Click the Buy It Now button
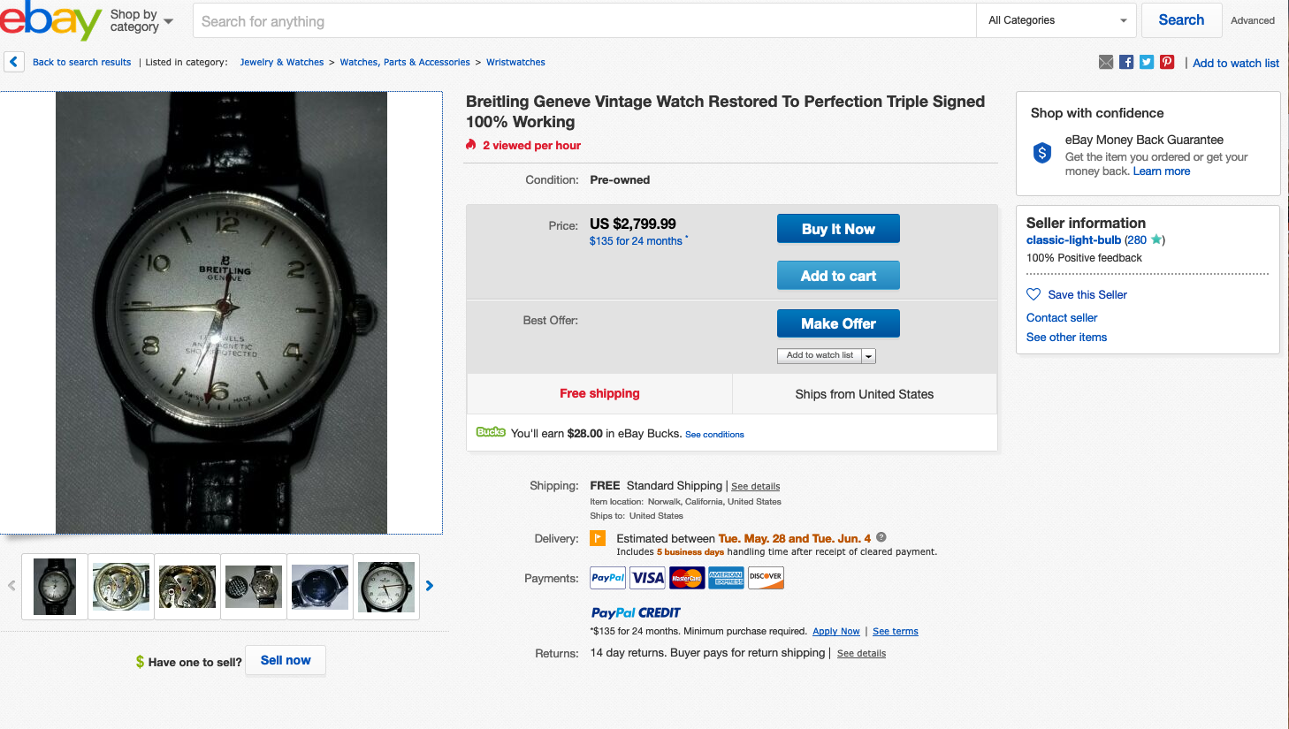The height and width of the screenshot is (729, 1289). [x=838, y=229]
